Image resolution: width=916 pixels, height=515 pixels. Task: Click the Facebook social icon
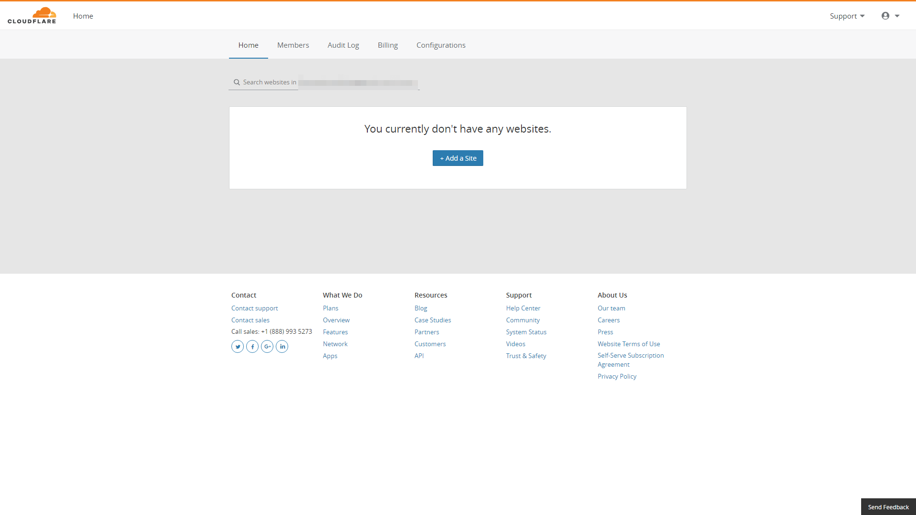tap(252, 347)
